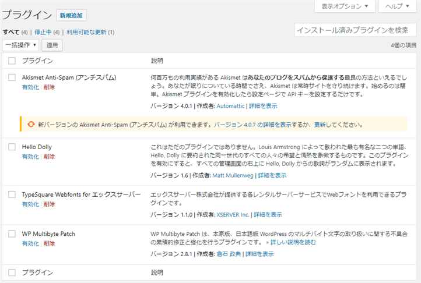Delete TypeSquare Webfonts via 削除 link
The height and width of the screenshot is (283, 421).
click(x=49, y=204)
